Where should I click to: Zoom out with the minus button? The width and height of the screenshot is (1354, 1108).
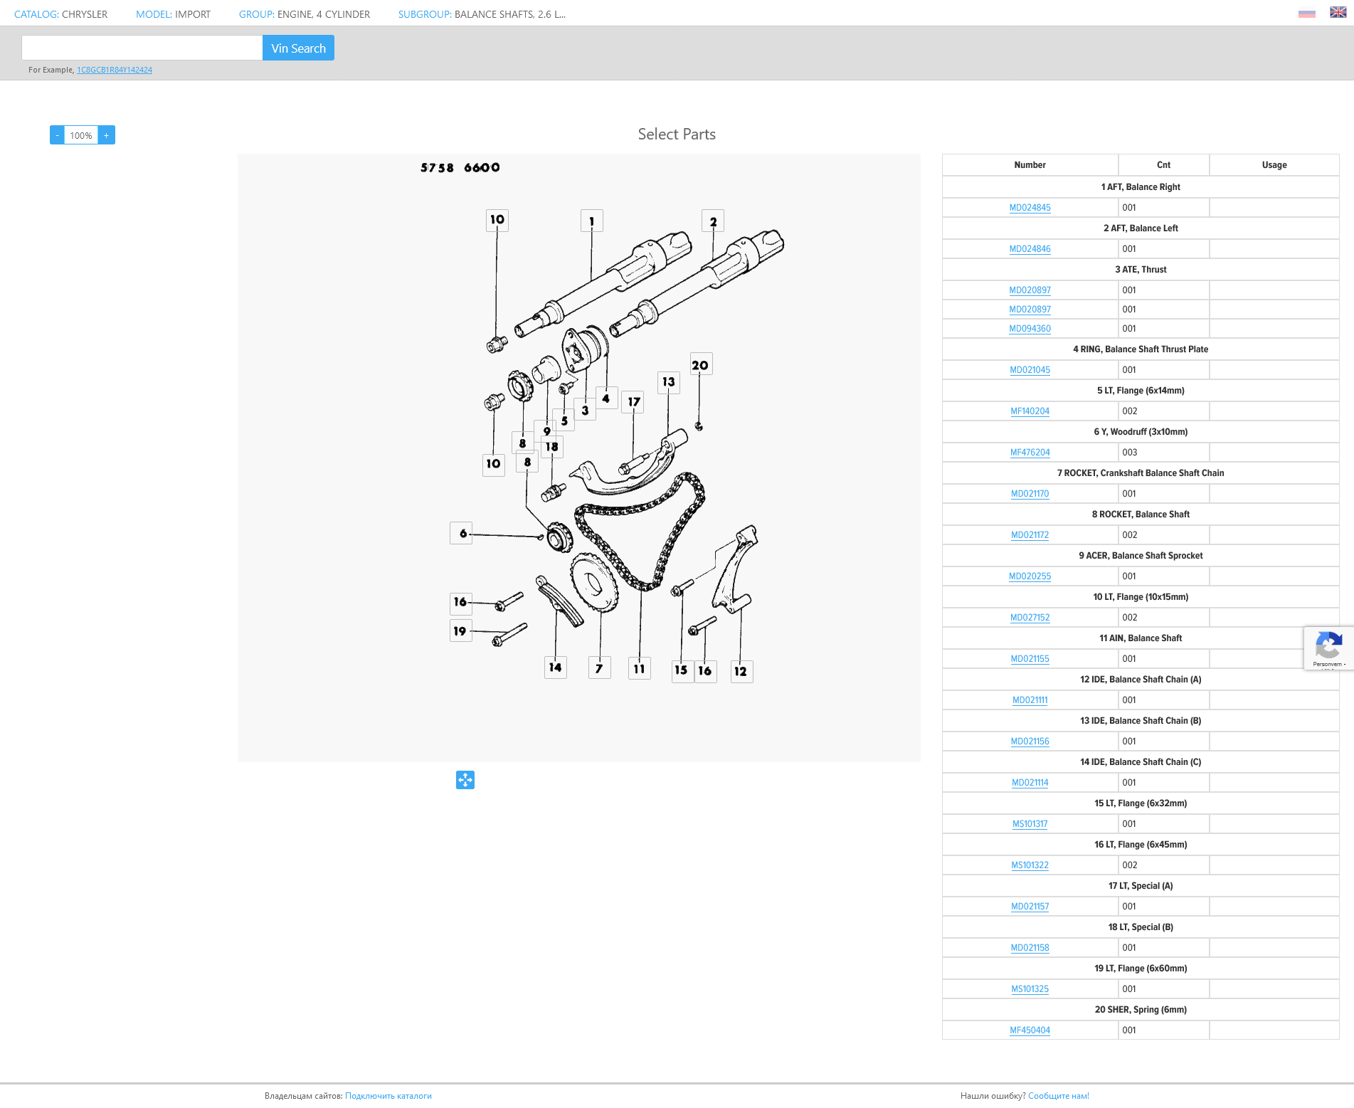(57, 135)
